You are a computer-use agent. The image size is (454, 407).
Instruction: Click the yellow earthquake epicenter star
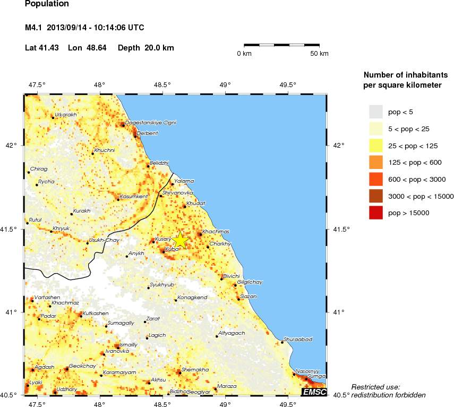pos(181,240)
